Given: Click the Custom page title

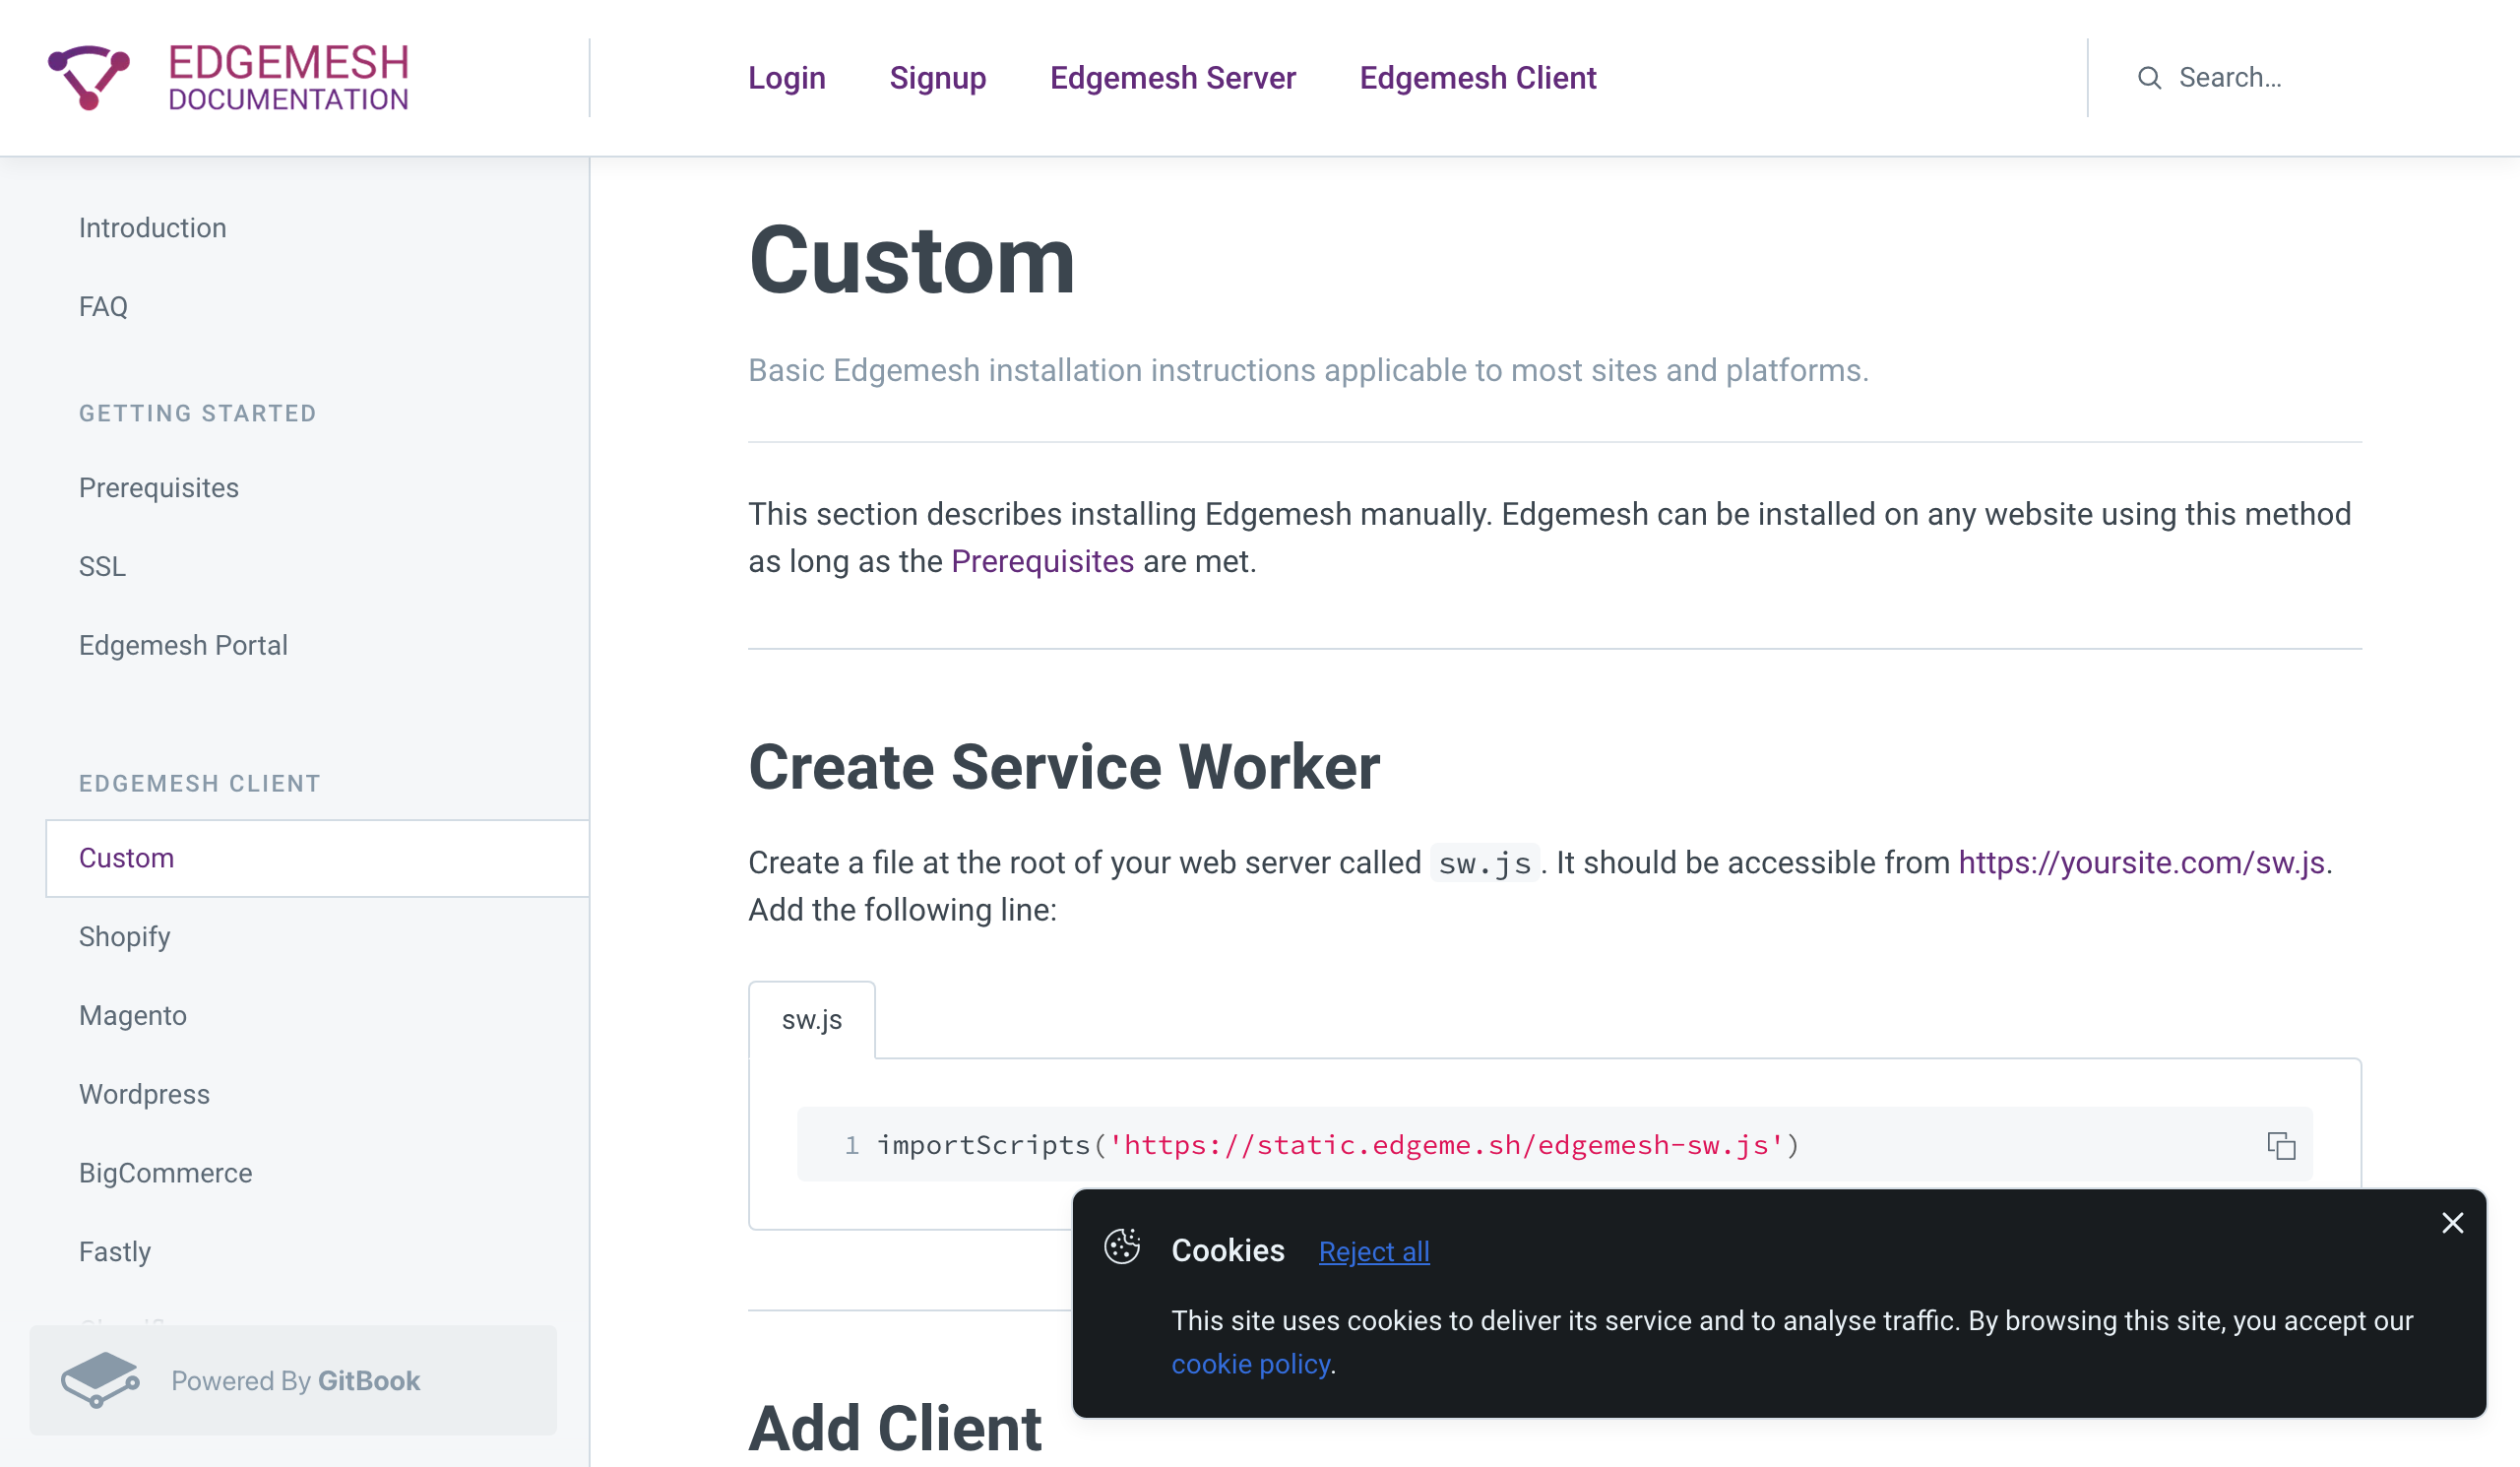Looking at the screenshot, I should click(x=911, y=260).
